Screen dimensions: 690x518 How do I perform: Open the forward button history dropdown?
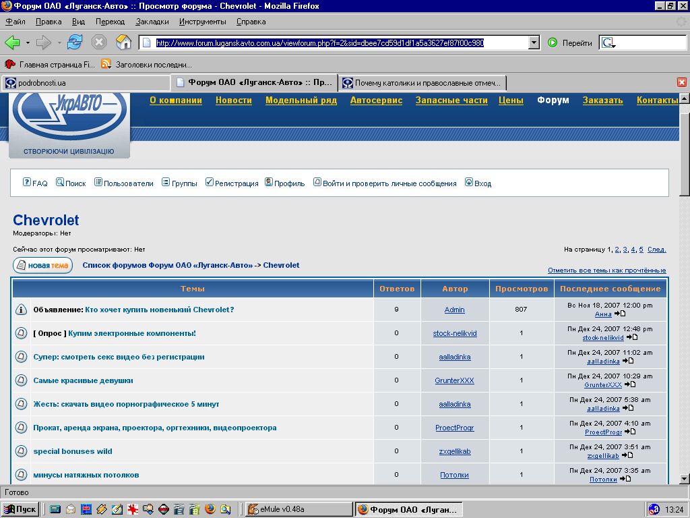click(x=59, y=42)
